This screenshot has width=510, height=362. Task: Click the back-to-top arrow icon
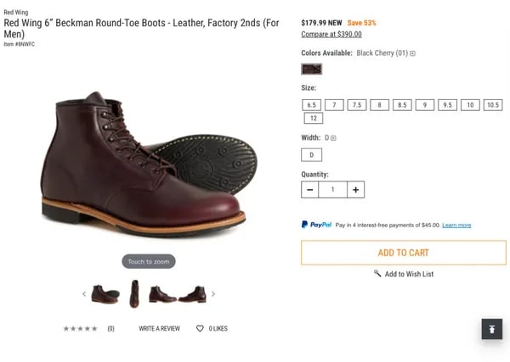(492, 329)
